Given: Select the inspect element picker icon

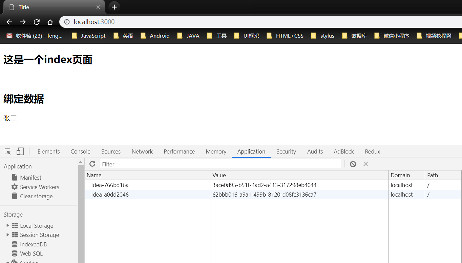Looking at the screenshot, I should point(8,151).
